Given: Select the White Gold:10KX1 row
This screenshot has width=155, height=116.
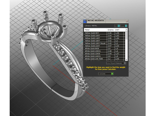Looking at the screenshot, I should (x=105, y=51).
